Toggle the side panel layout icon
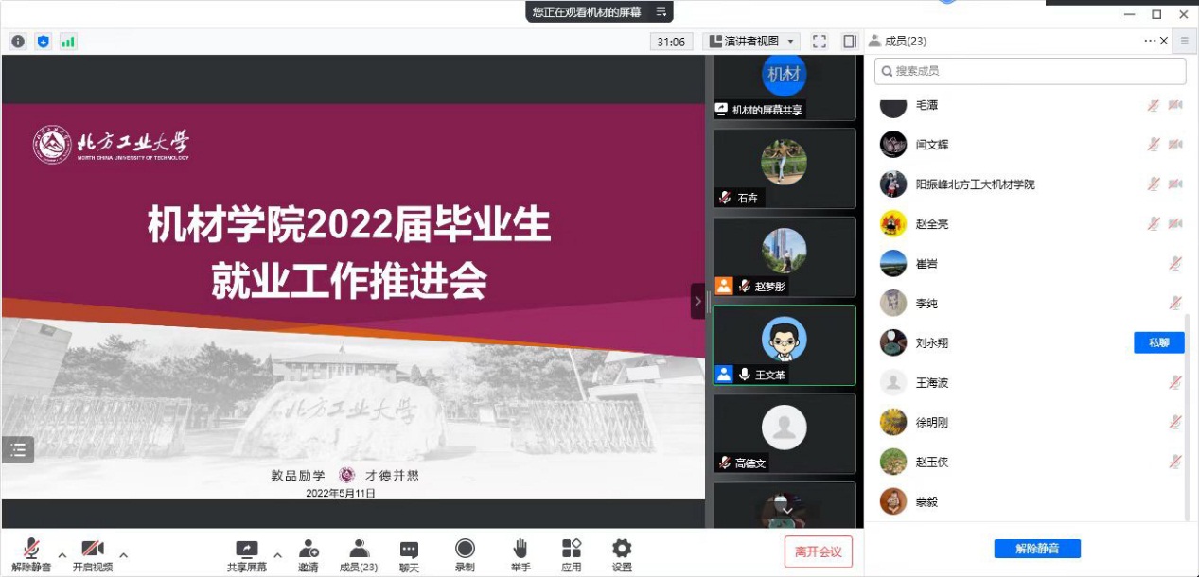The image size is (1199, 577). click(850, 42)
